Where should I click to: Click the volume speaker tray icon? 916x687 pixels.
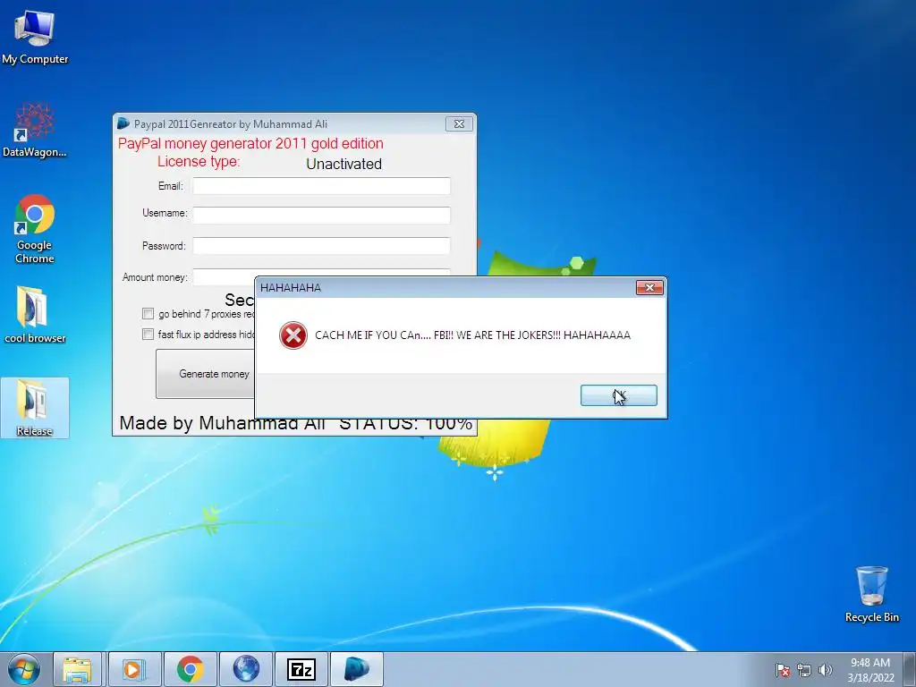[x=825, y=670]
